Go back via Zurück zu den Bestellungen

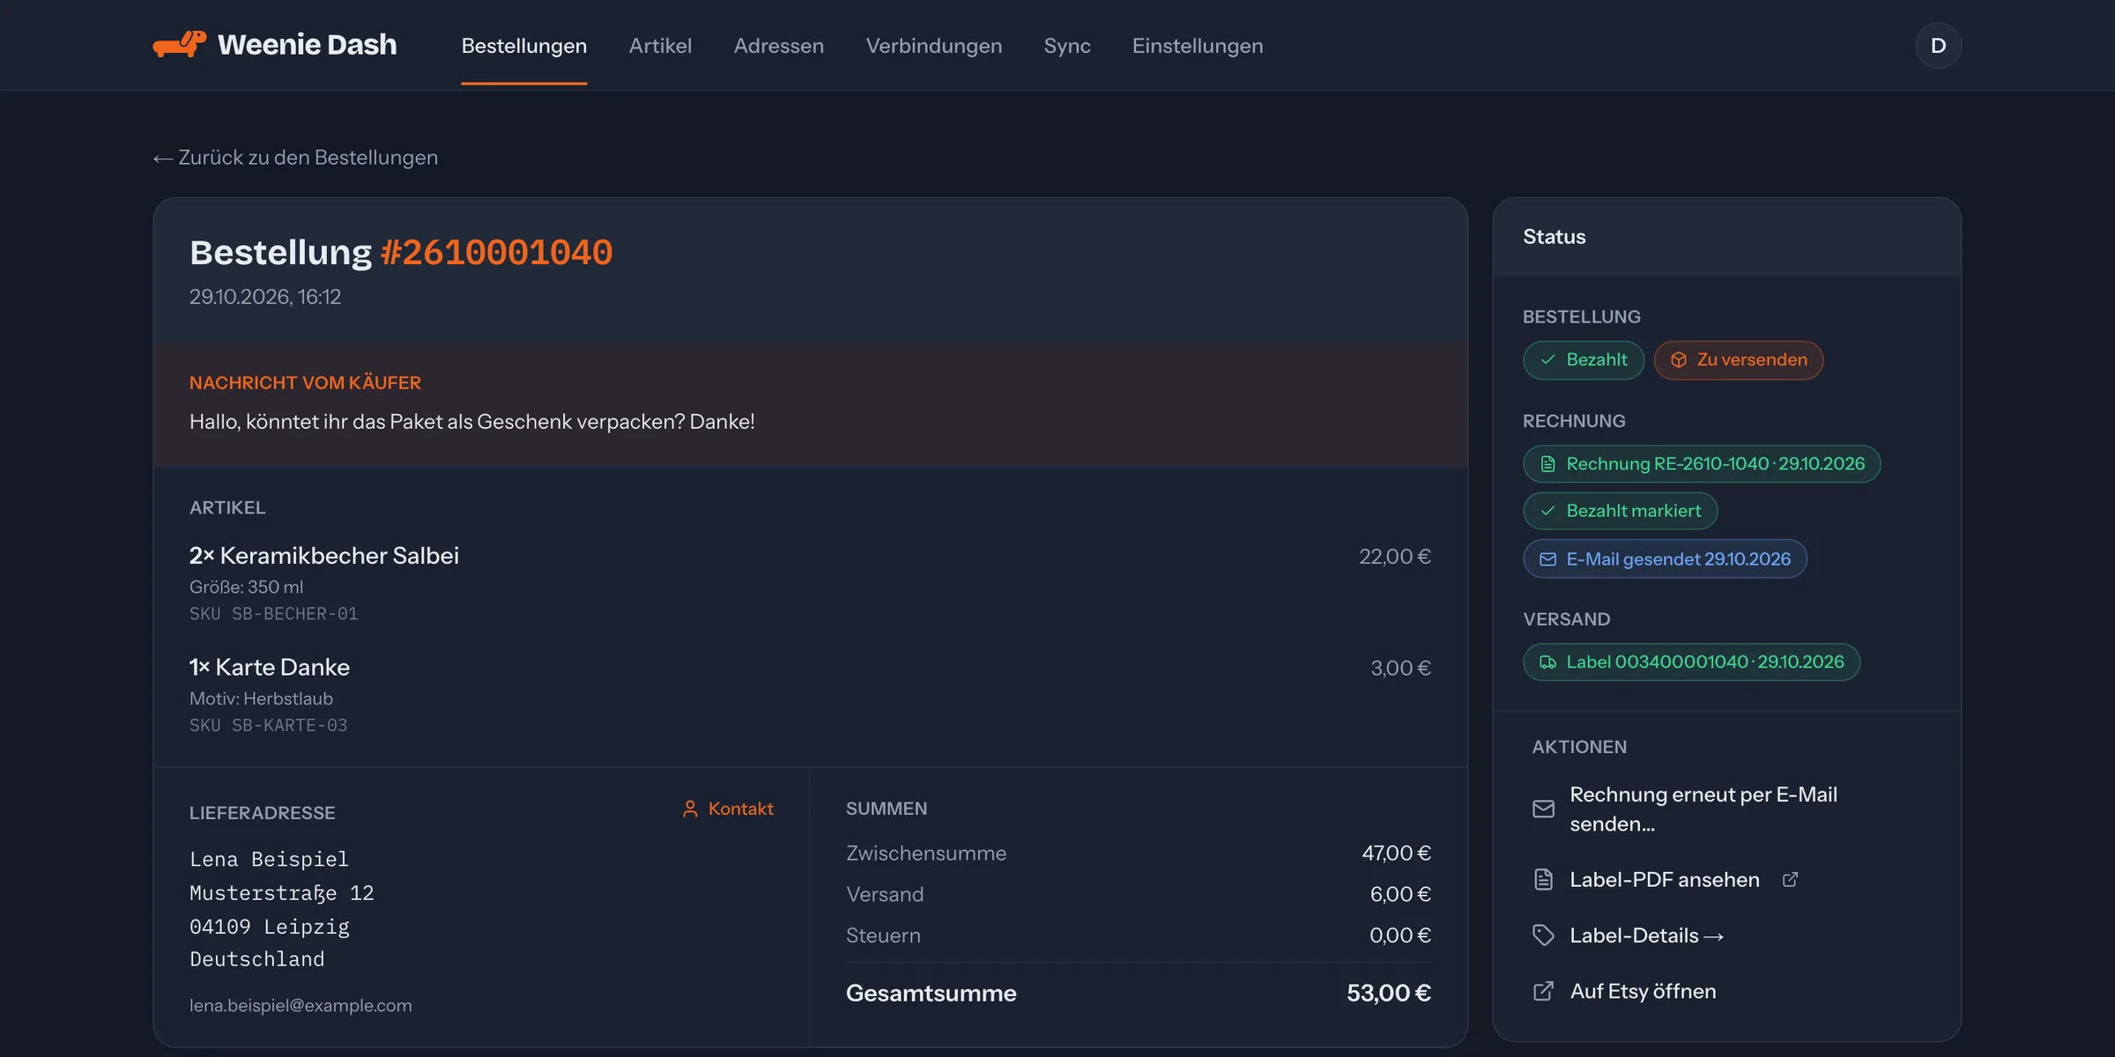click(295, 158)
